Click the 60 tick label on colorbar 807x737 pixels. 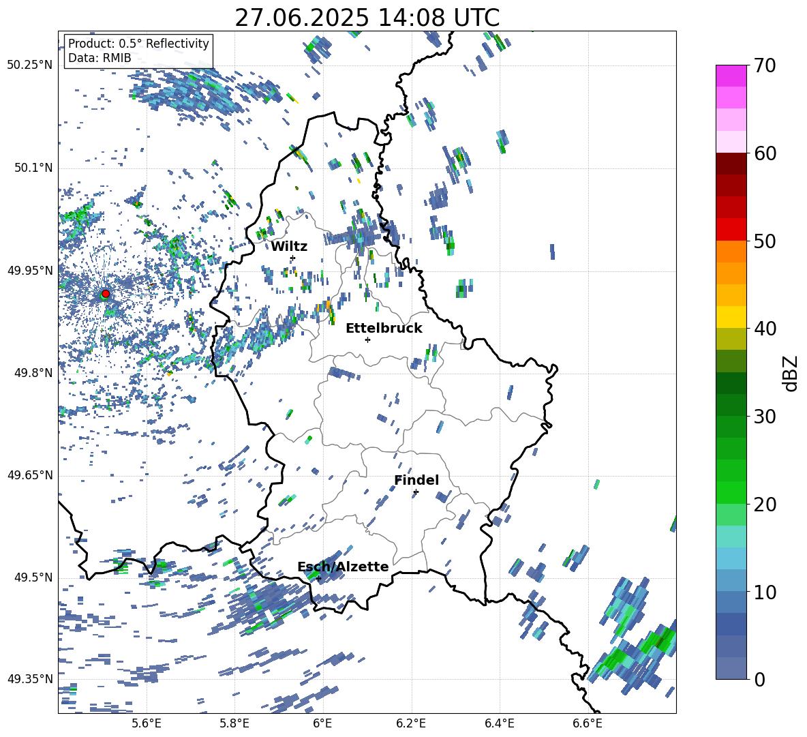765,153
